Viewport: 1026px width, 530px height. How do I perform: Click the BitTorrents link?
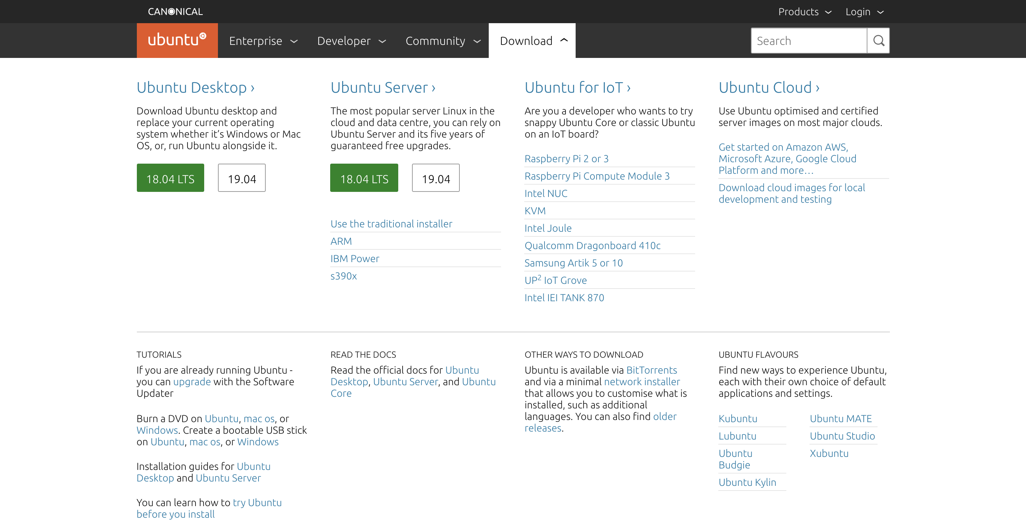(x=652, y=370)
